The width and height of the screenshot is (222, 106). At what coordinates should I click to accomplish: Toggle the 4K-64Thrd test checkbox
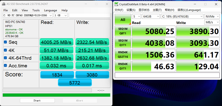5,58
